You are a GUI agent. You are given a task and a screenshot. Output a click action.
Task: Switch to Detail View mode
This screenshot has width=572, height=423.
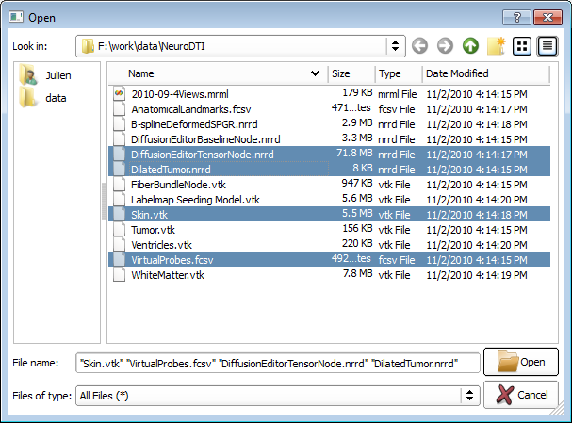[547, 46]
